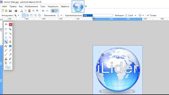Image resolution: width=169 pixels, height=95 pixels.
Task: Open the Слои menu
Action: coord(43,6)
